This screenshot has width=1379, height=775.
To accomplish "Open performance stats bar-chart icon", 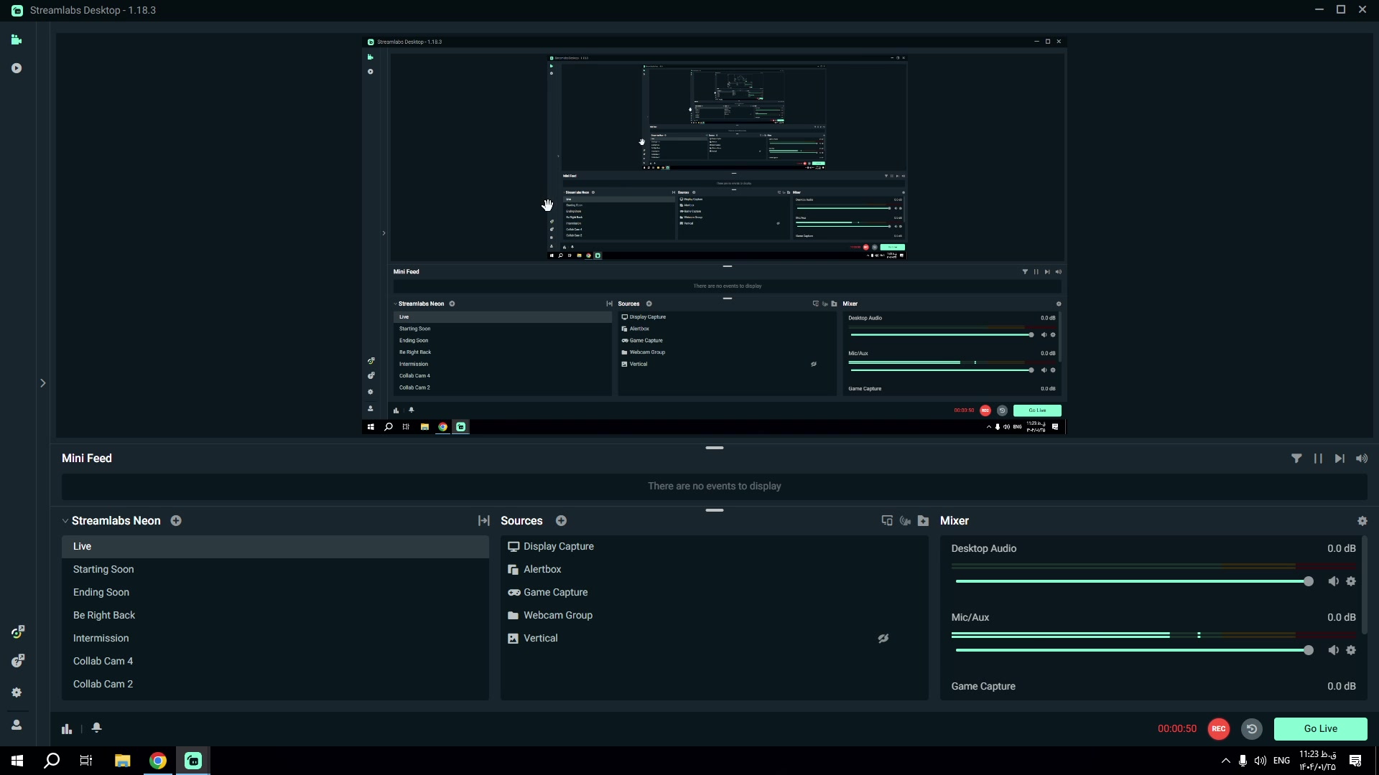I will tap(67, 729).
